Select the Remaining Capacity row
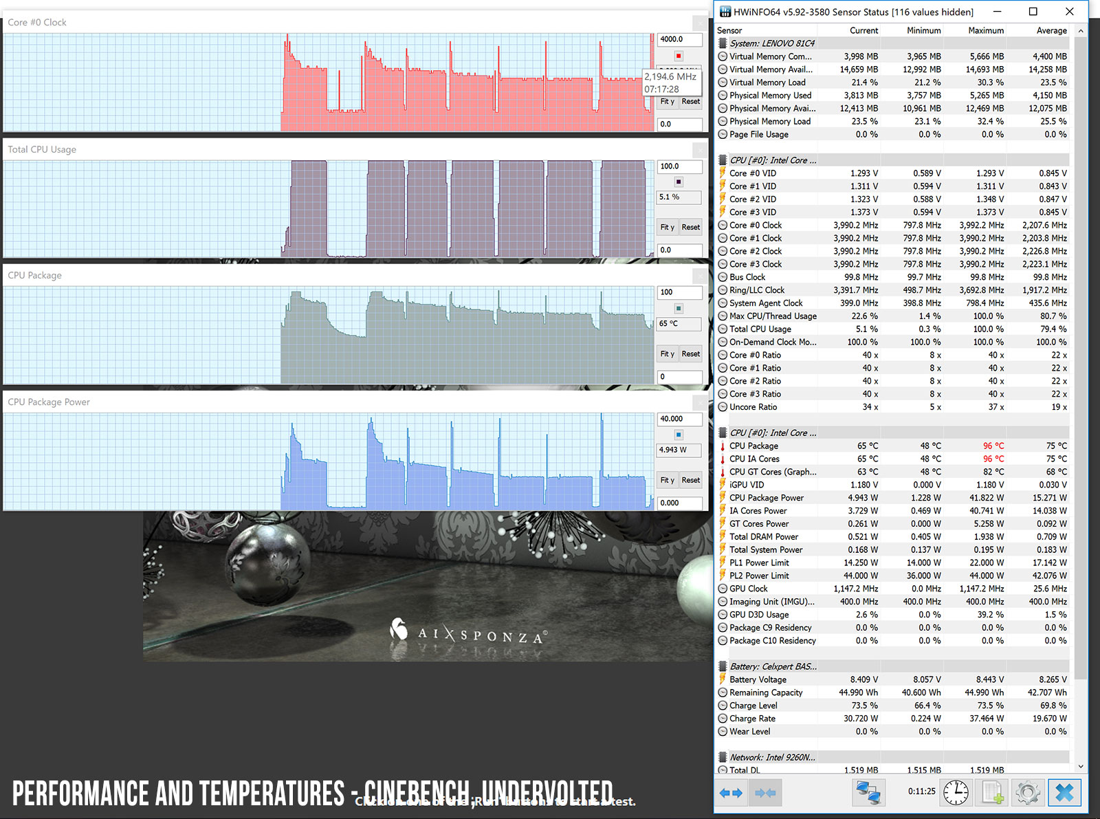The width and height of the screenshot is (1100, 819). 892,692
